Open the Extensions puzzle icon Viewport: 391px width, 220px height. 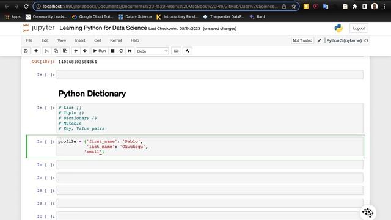355,7
